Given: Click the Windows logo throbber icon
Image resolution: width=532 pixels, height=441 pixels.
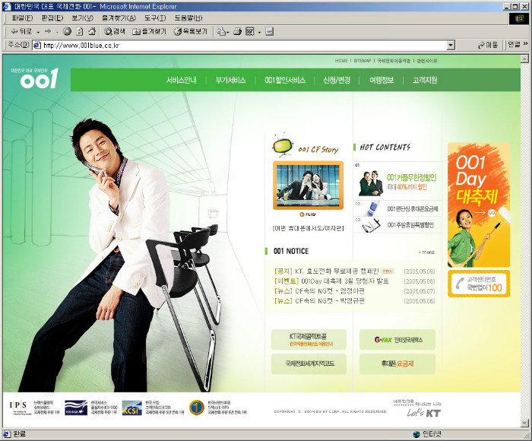Looking at the screenshot, I should click(x=519, y=19).
